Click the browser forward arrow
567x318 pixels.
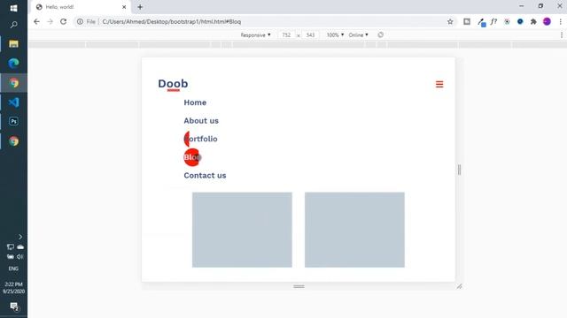[x=50, y=21]
